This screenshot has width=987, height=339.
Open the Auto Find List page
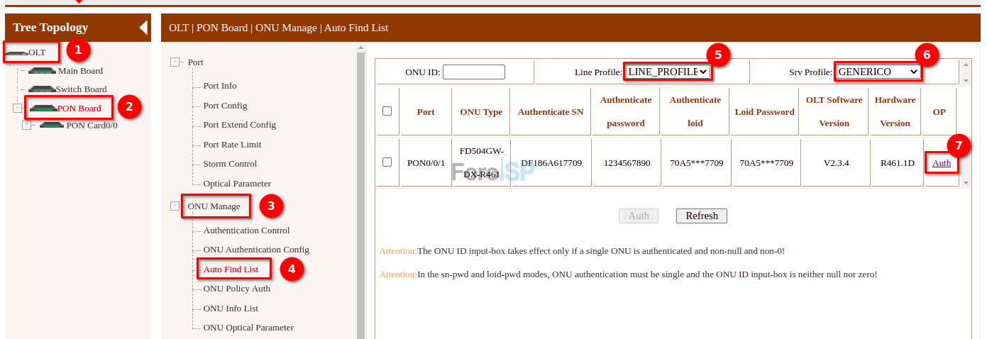coord(231,269)
